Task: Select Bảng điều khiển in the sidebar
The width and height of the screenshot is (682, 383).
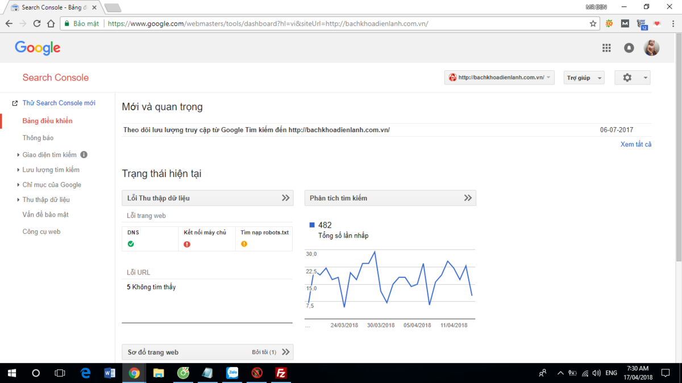Action: click(x=47, y=121)
